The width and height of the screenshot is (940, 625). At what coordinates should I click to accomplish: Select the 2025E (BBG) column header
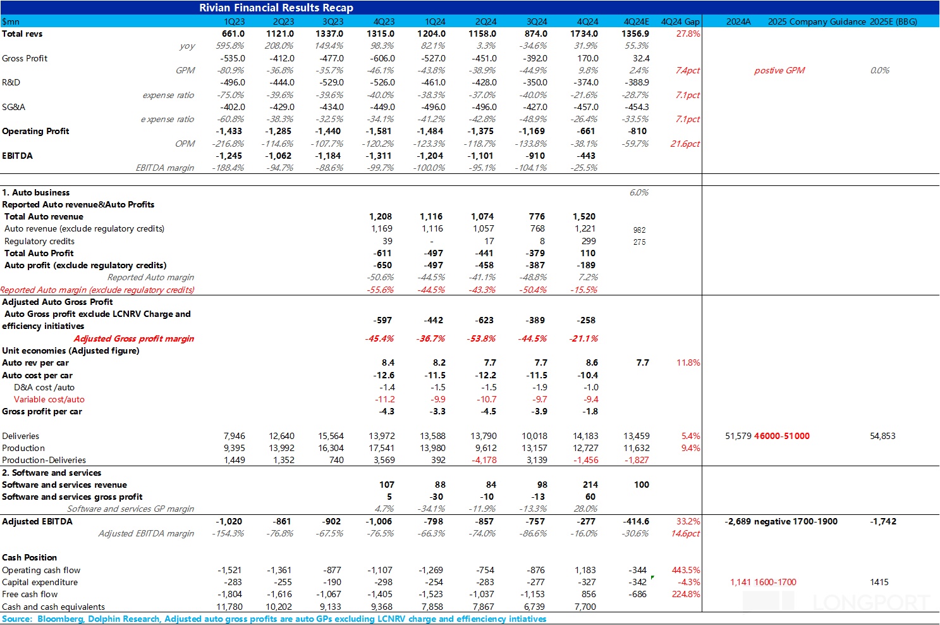tap(893, 22)
